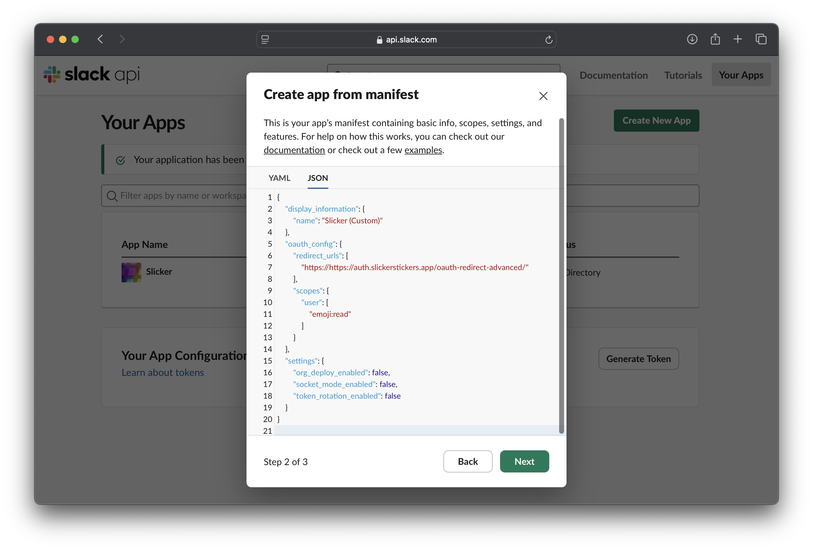Viewport: 813px width, 550px height.
Task: Click the Share icon in Safari toolbar
Action: (715, 39)
